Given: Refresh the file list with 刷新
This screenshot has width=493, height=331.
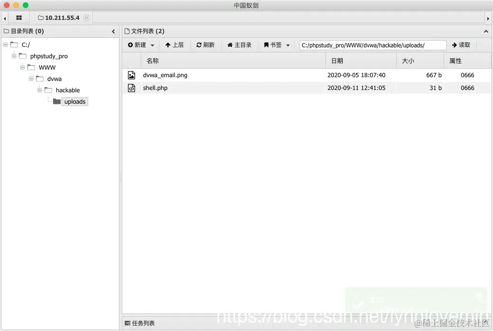Looking at the screenshot, I should click(205, 45).
